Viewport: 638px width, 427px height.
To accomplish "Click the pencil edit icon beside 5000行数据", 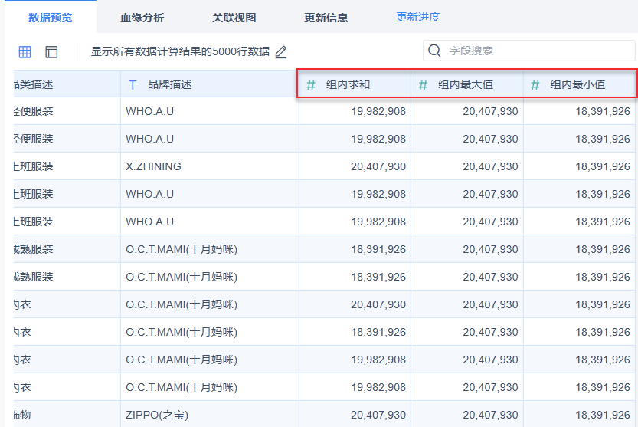I will 281,52.
